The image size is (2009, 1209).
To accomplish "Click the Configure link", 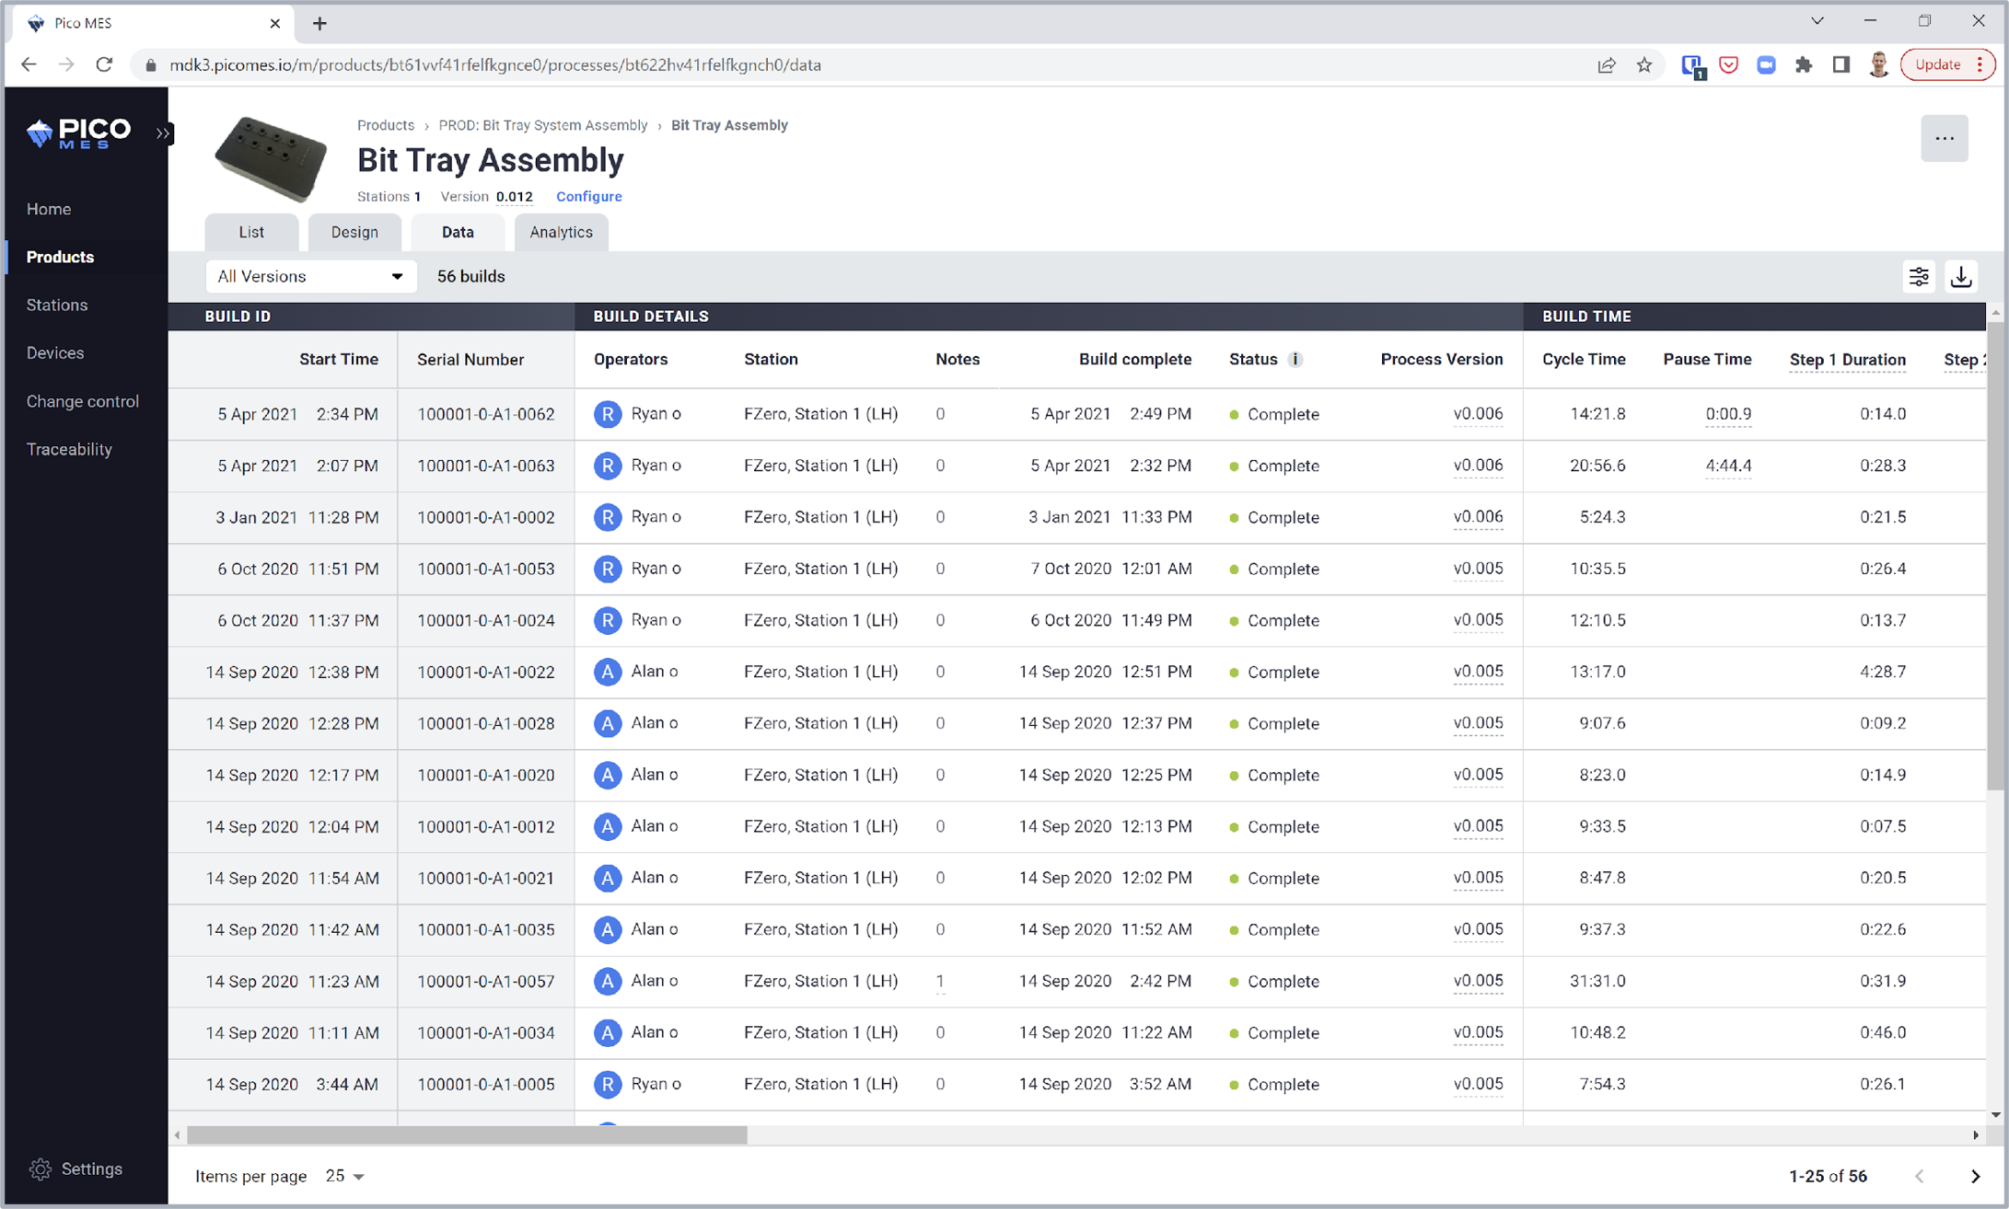I will pyautogui.click(x=588, y=196).
